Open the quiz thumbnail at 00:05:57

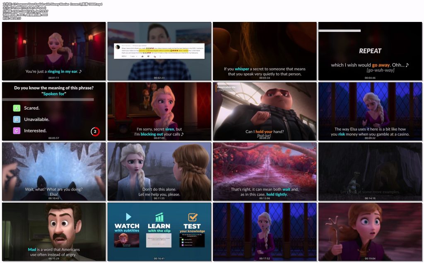(x=54, y=111)
